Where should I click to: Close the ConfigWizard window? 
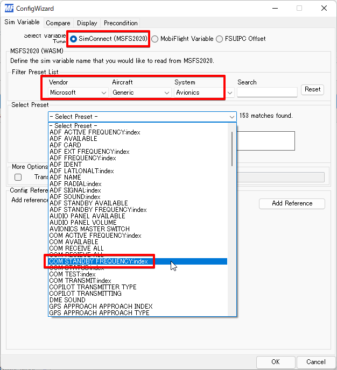pyautogui.click(x=324, y=8)
